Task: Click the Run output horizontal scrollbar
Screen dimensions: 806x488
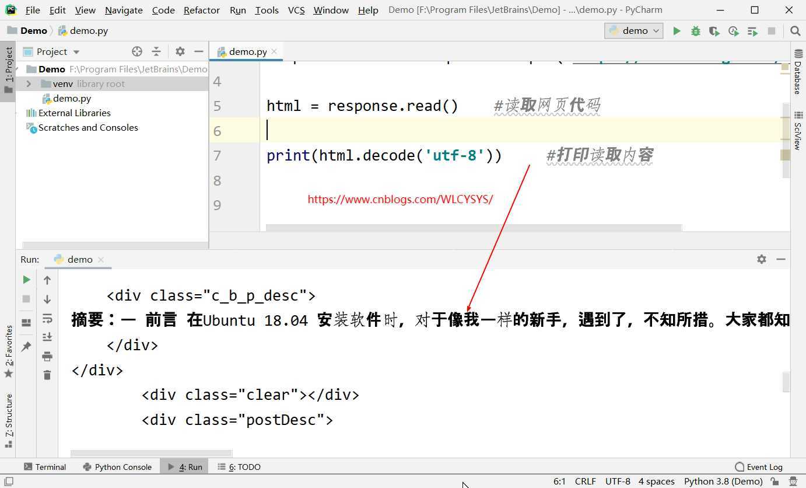Action: pyautogui.click(x=151, y=454)
